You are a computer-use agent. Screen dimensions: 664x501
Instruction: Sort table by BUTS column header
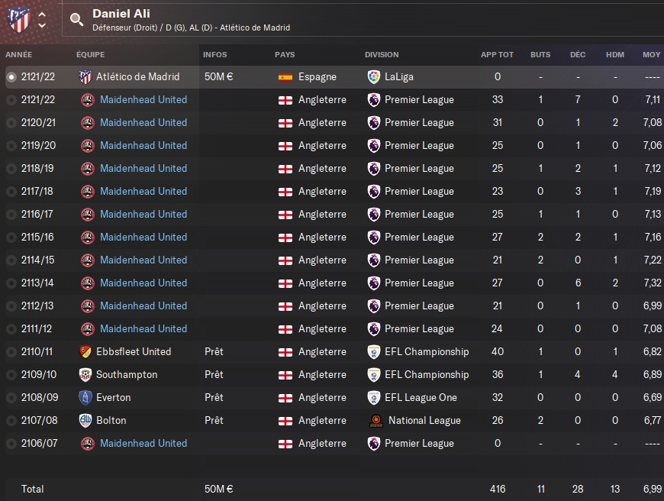coord(540,55)
